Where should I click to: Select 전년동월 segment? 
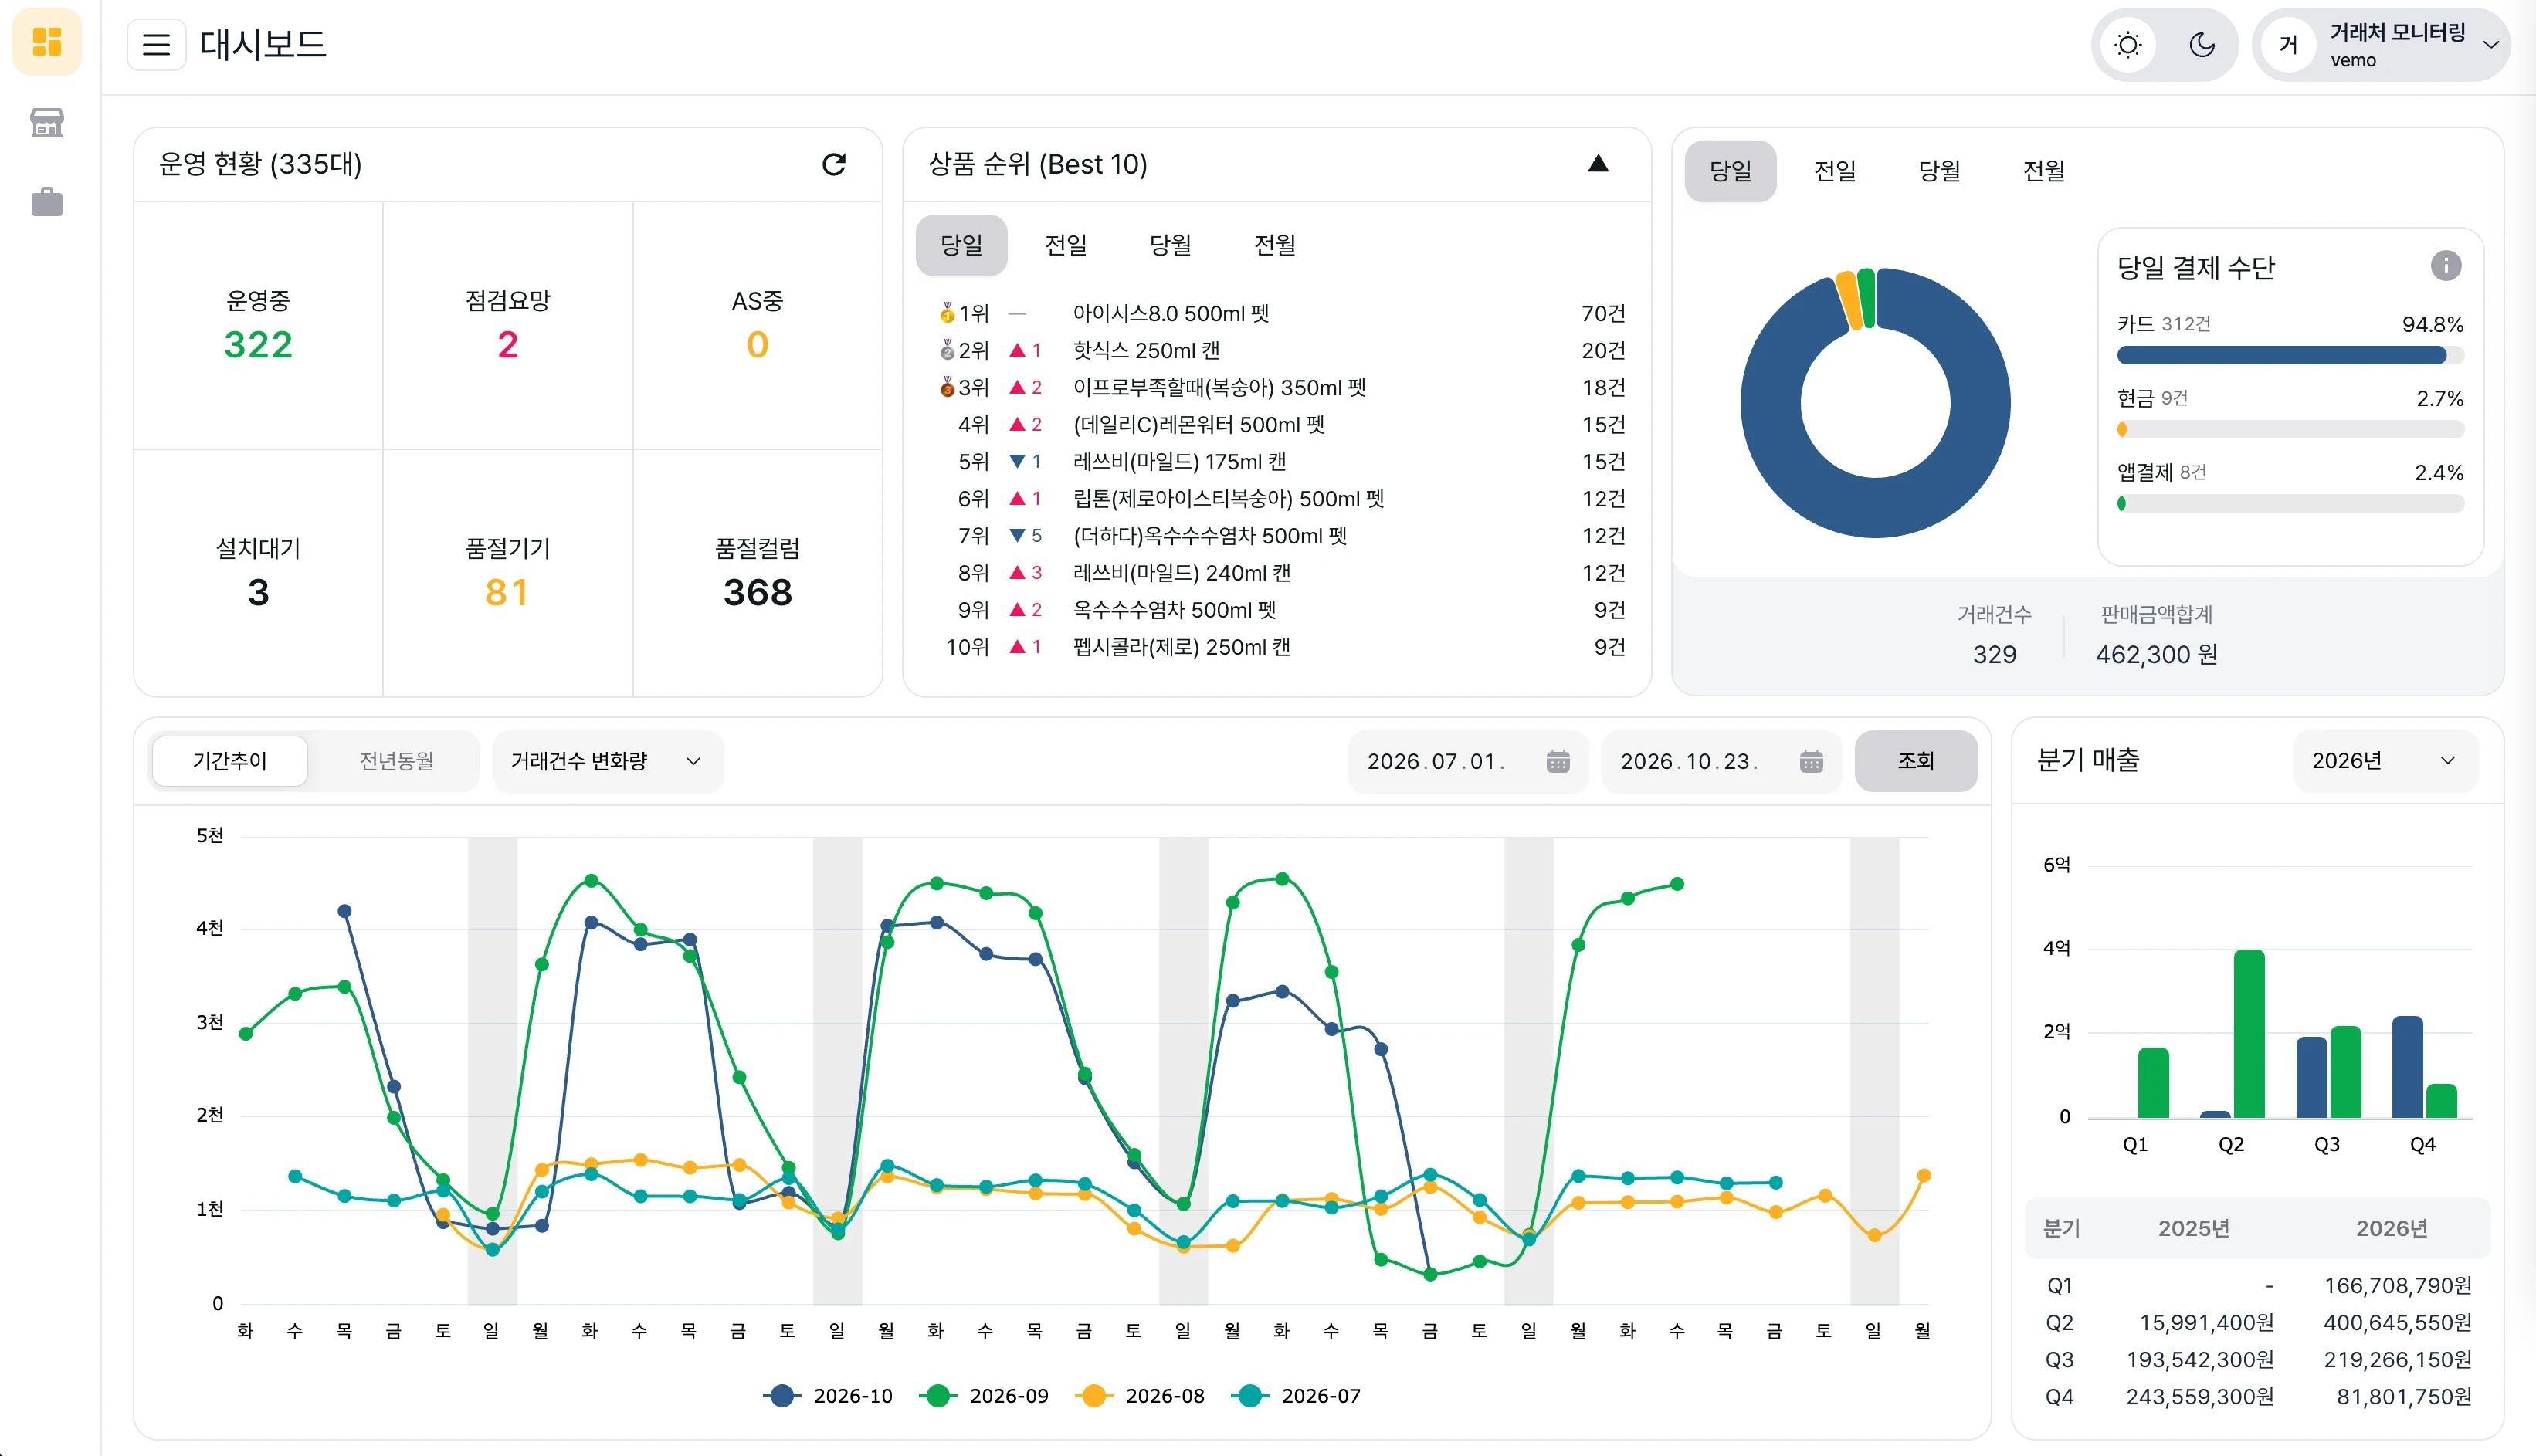pos(396,761)
